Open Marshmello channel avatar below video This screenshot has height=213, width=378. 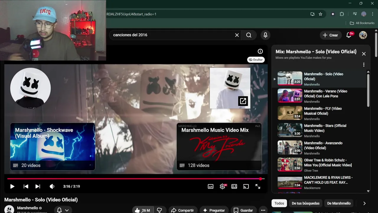[9, 209]
